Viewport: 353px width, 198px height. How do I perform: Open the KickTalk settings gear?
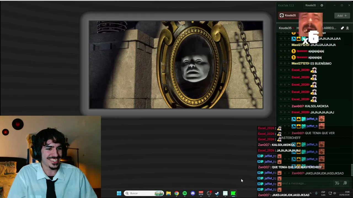[322, 5]
